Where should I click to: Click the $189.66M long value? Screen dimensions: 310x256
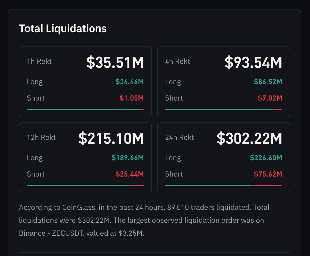(x=128, y=158)
